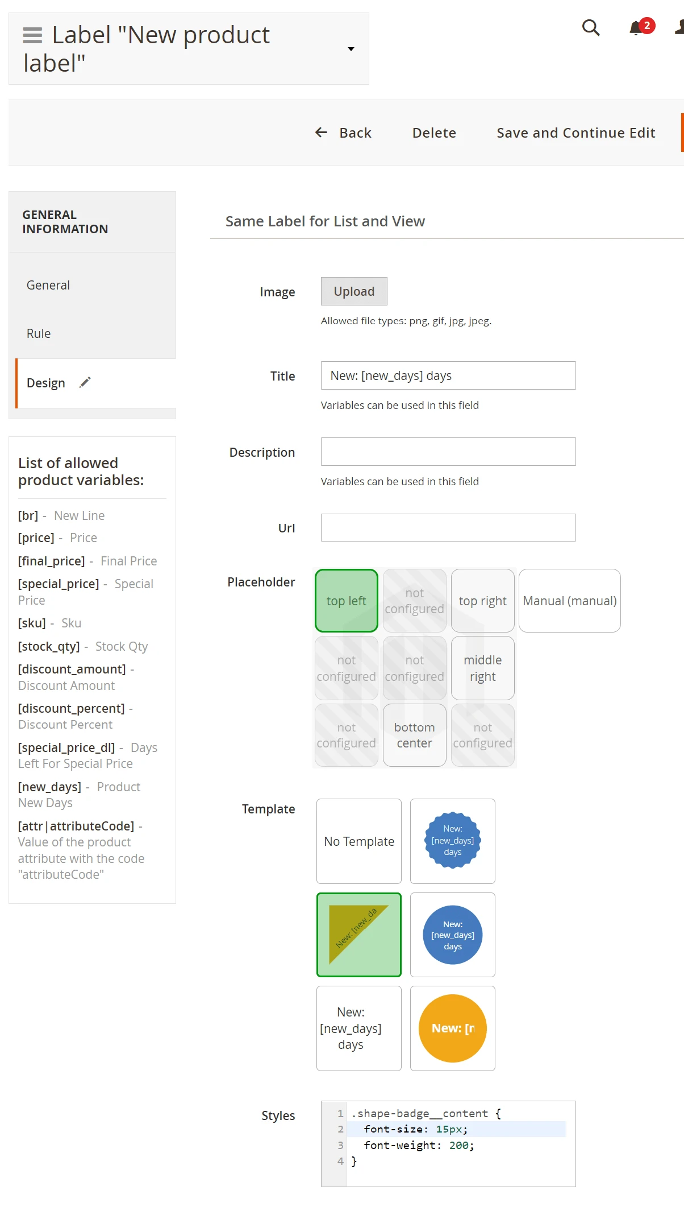The height and width of the screenshot is (1215, 684).
Task: Choose the Manual (manual) placeholder option
Action: 569,601
